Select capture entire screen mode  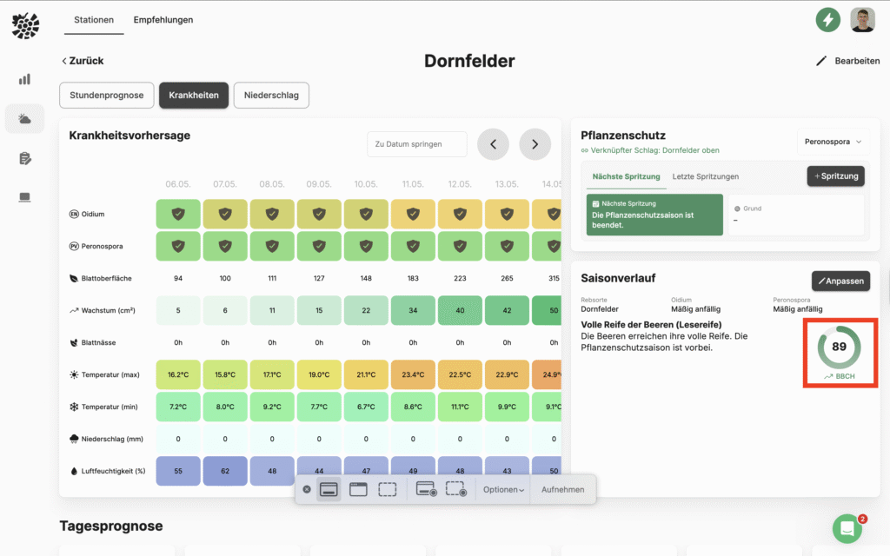329,490
